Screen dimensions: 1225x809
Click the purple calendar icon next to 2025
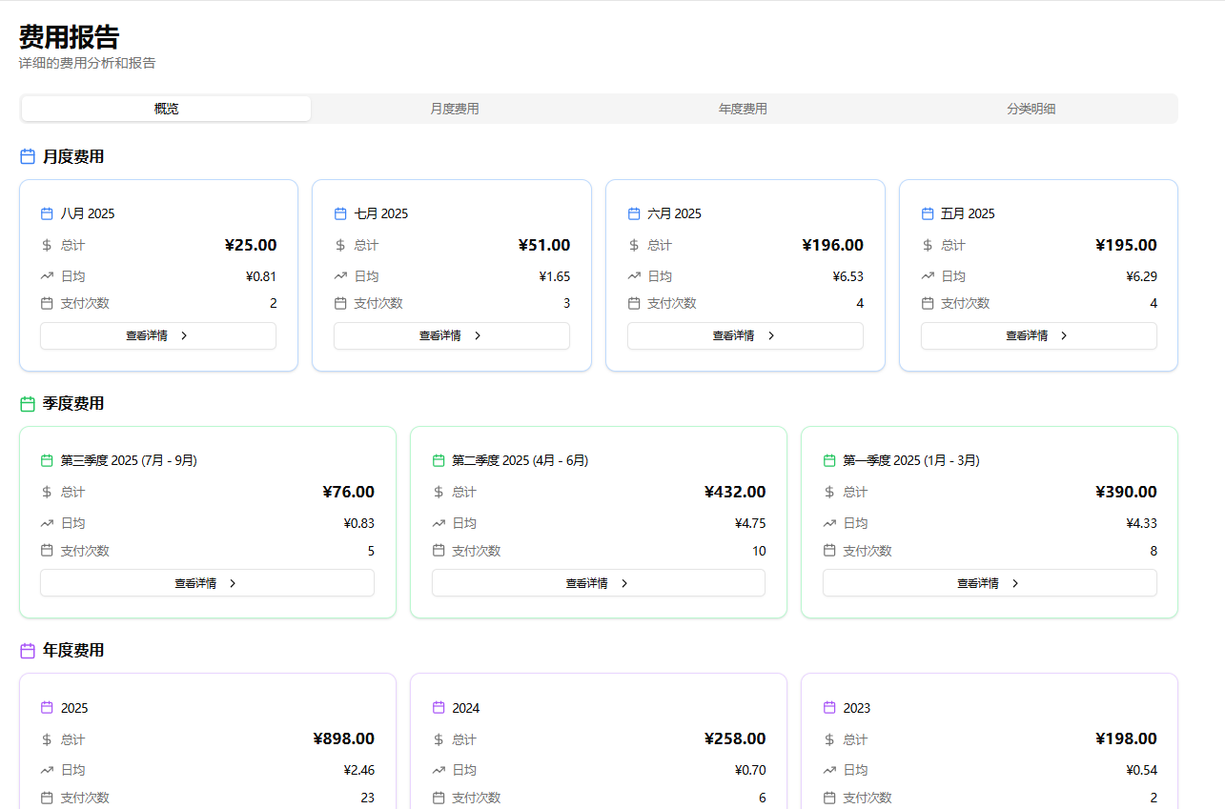pos(47,707)
